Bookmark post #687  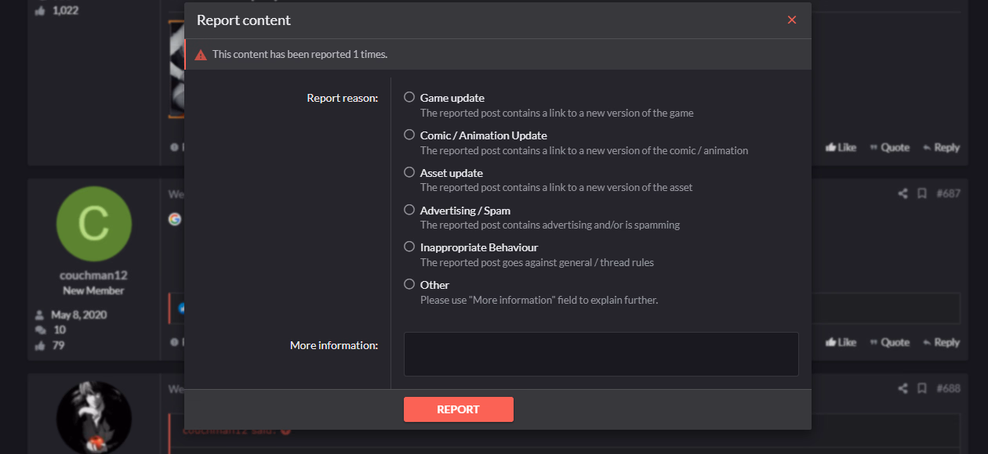[x=922, y=193]
